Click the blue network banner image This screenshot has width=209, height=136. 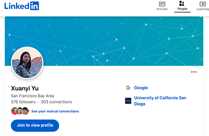pos(104,41)
